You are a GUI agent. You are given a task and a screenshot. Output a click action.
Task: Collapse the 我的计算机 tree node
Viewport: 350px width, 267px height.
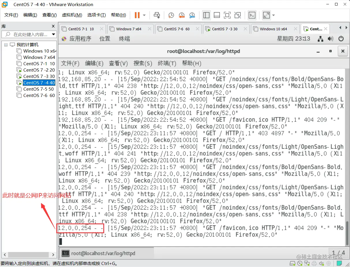click(x=6, y=45)
